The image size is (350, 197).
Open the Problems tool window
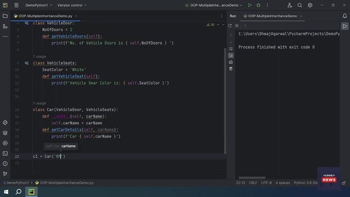[x=5, y=164]
